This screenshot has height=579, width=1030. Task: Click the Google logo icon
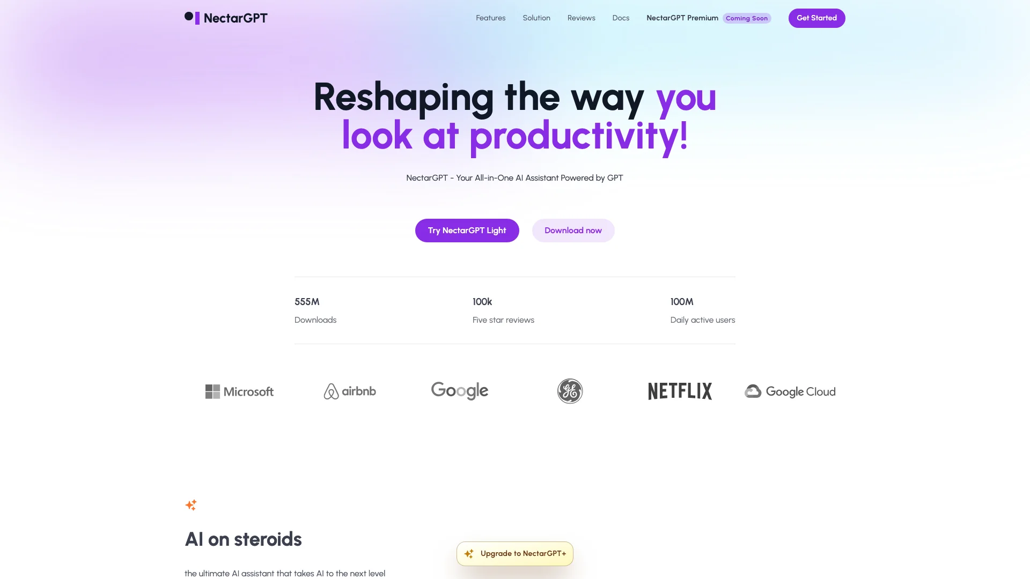(459, 391)
